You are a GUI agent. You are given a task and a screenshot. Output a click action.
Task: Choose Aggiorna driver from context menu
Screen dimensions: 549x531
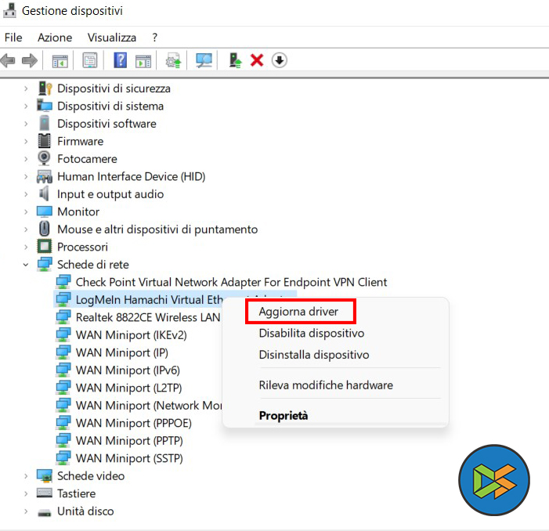(x=298, y=312)
